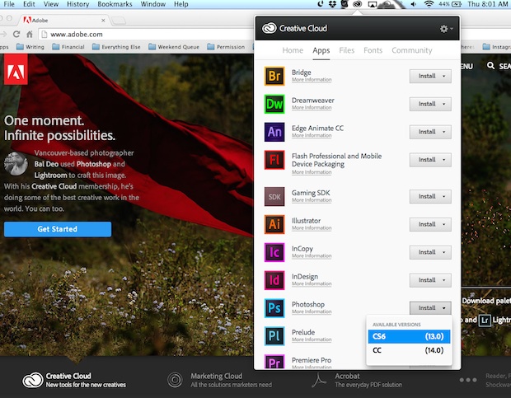Click the AirPlay display icon

pos(373,4)
